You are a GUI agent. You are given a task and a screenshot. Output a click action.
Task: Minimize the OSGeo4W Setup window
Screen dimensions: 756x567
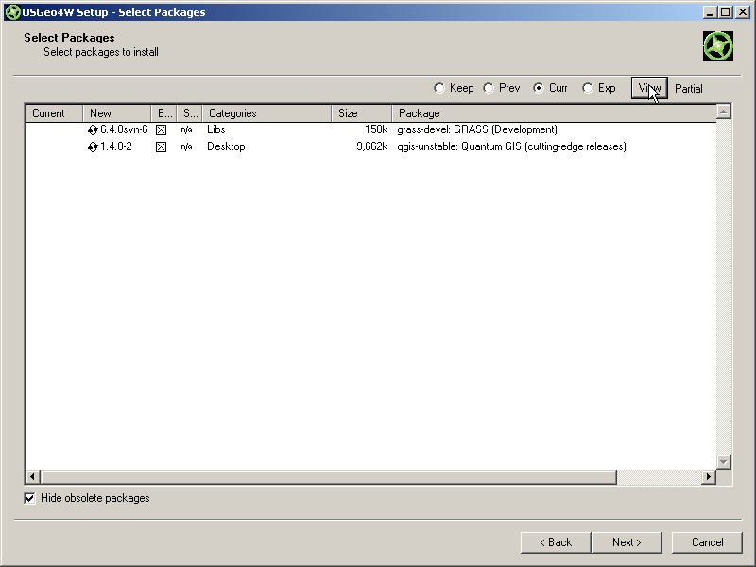[x=710, y=12]
